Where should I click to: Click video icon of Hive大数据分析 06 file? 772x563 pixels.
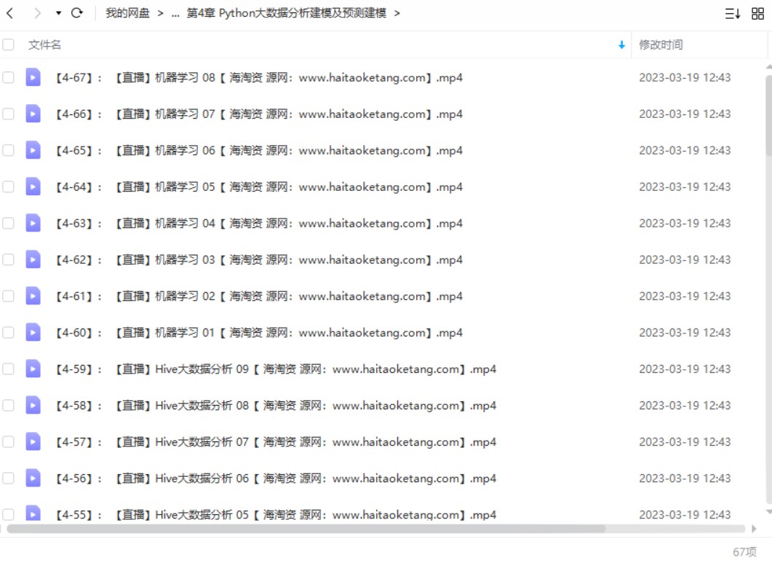tap(33, 479)
